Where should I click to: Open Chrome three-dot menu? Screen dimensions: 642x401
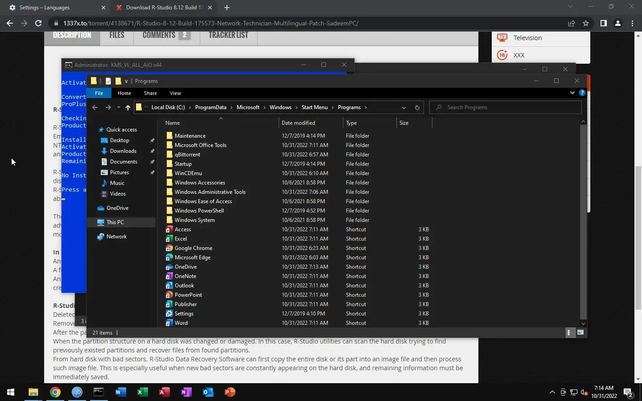tap(632, 23)
